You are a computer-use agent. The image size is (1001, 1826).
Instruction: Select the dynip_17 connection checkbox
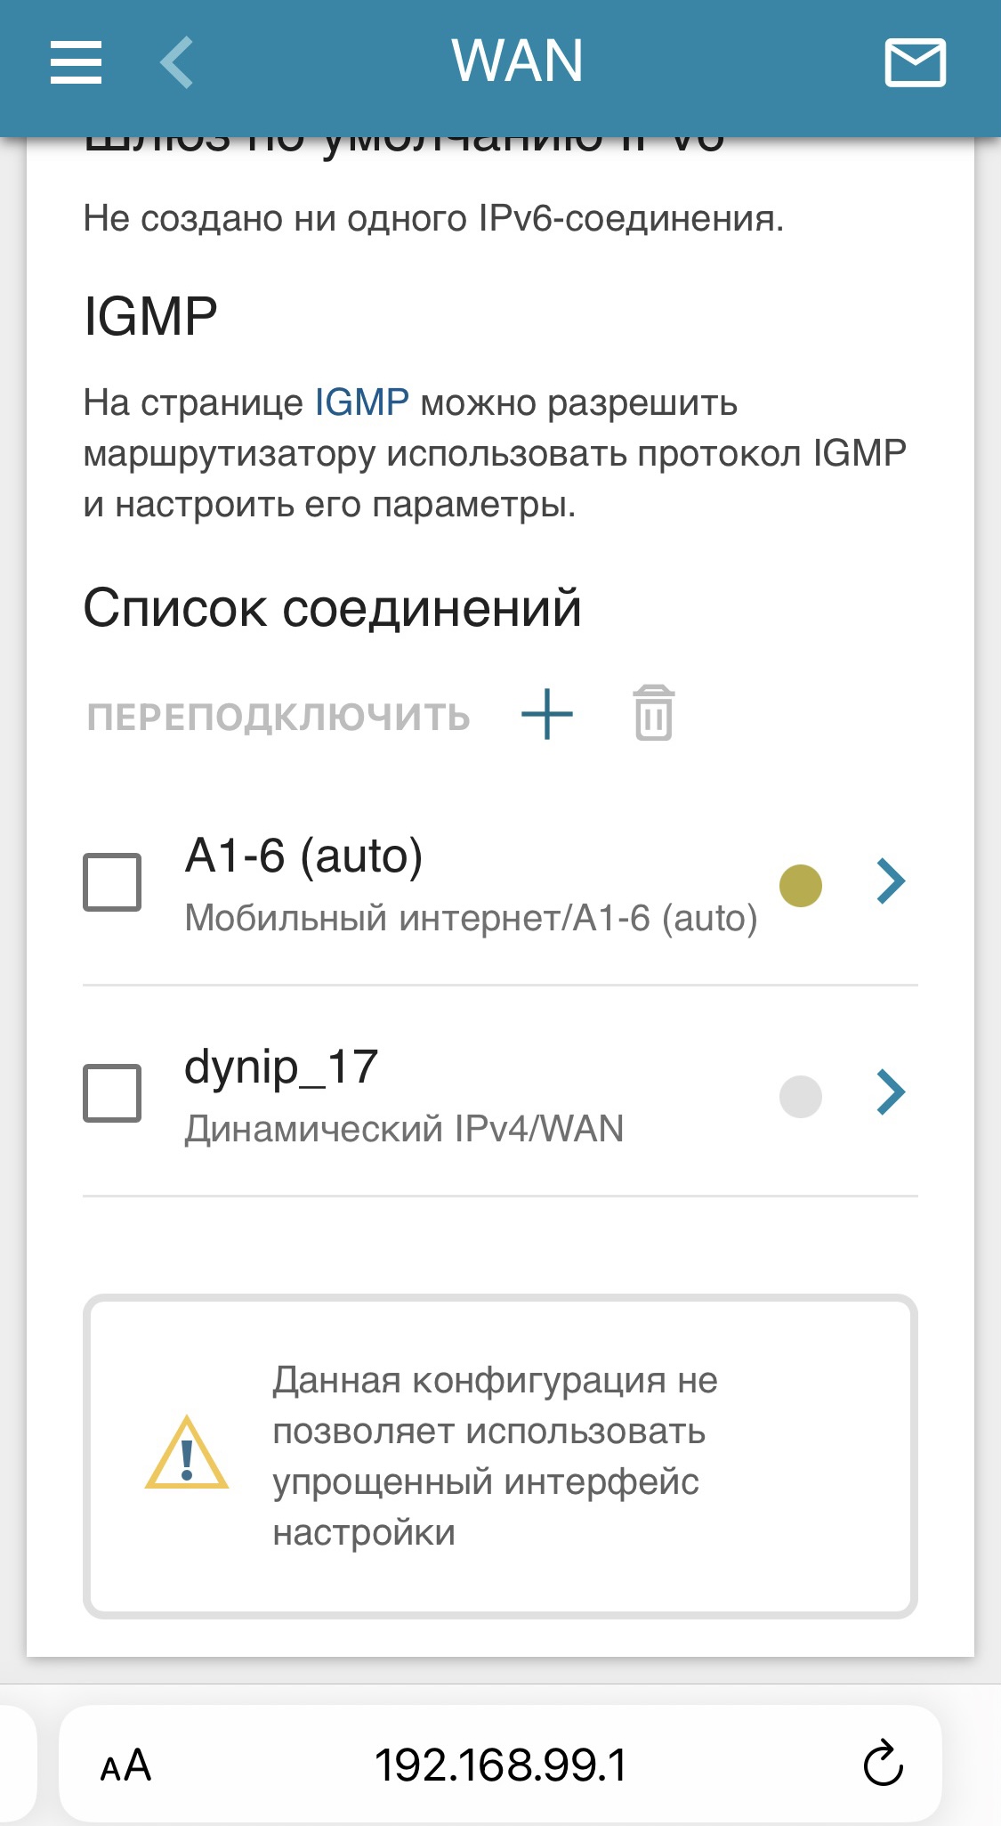pos(112,1092)
